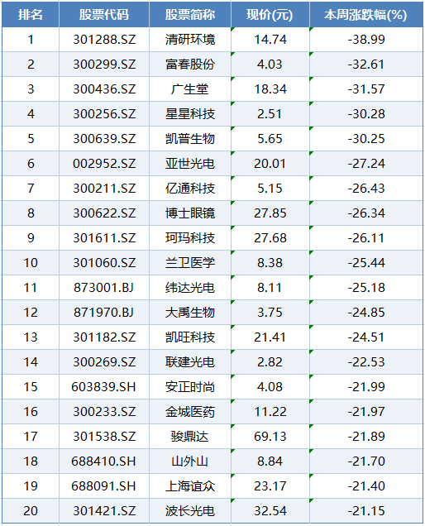Screen dimensions: 425x526
Task: Select price cell showing 69.13
Action: (x=270, y=437)
